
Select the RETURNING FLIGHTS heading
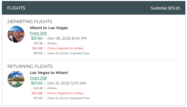(x=30, y=66)
